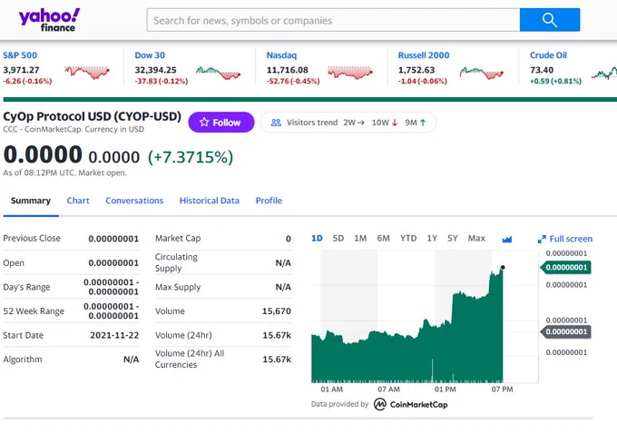View the Dow 30 sparkline chart
Screen dimensions: 617x434
tap(219, 73)
